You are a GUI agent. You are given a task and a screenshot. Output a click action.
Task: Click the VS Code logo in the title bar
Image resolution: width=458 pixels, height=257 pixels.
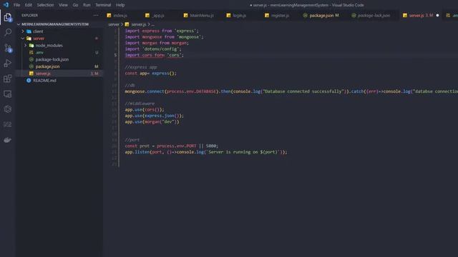pyautogui.click(x=6, y=5)
